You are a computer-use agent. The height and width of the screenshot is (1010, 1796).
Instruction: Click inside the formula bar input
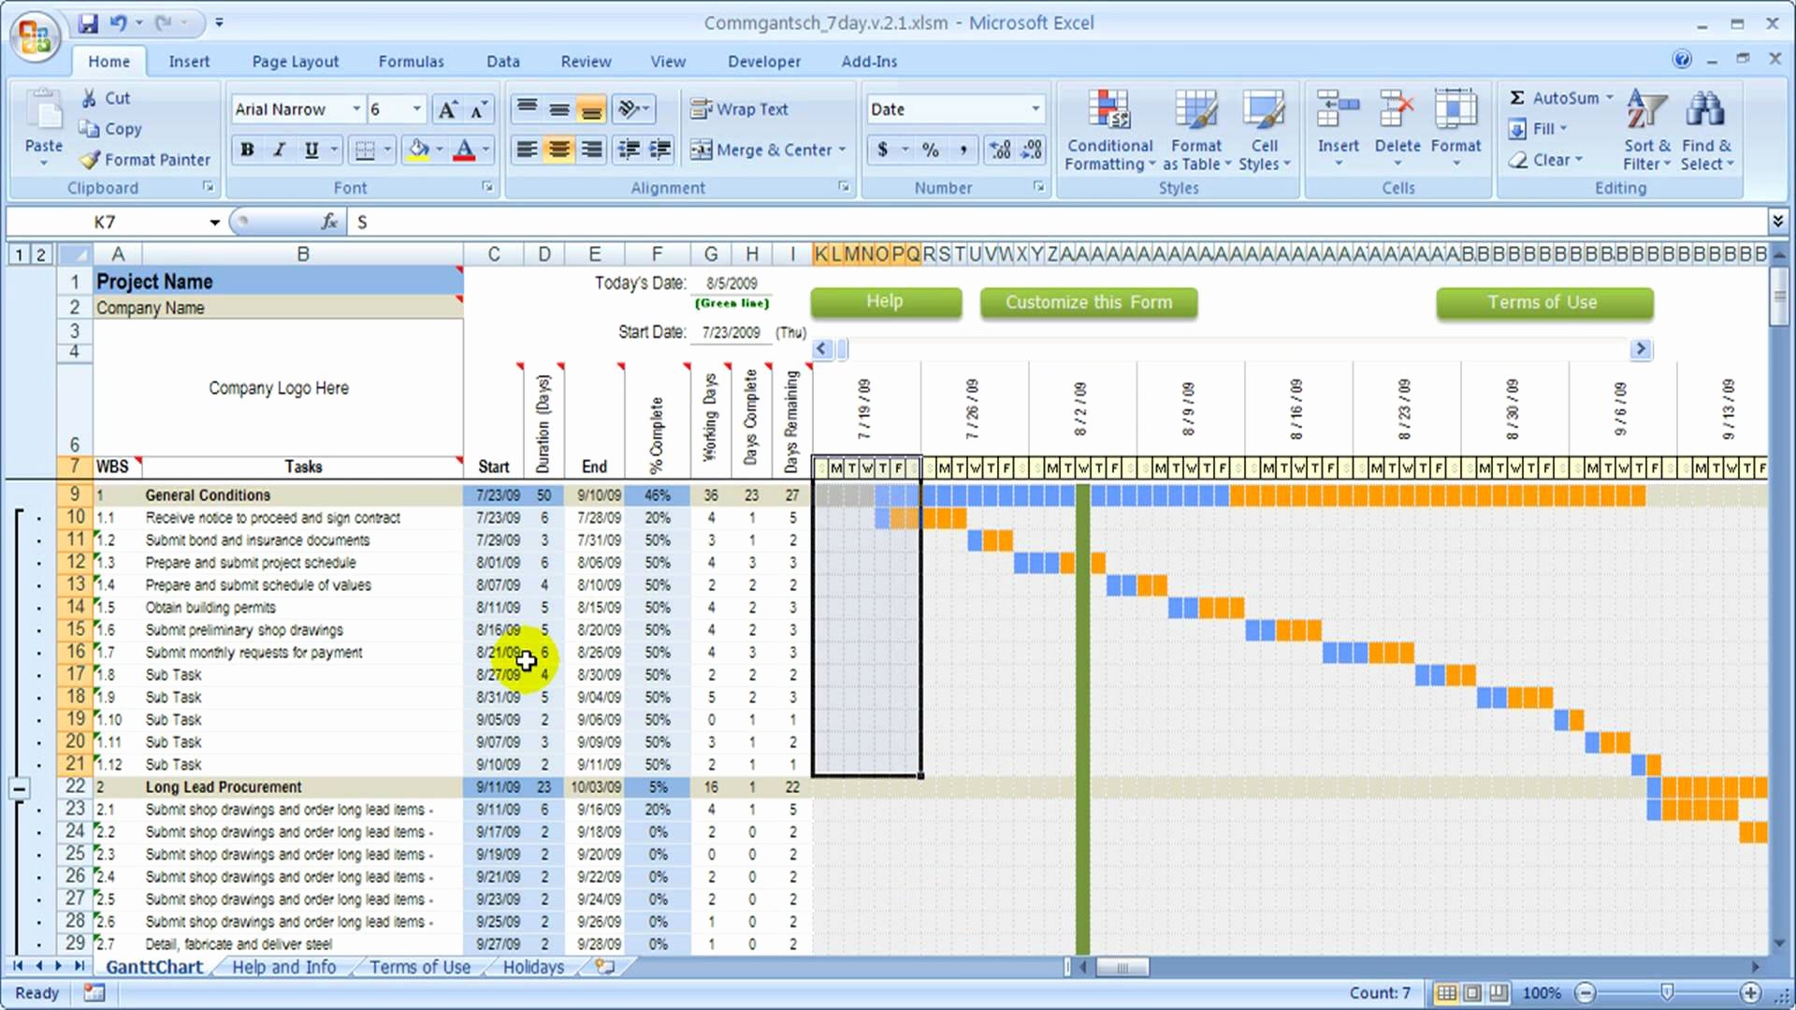[1057, 222]
